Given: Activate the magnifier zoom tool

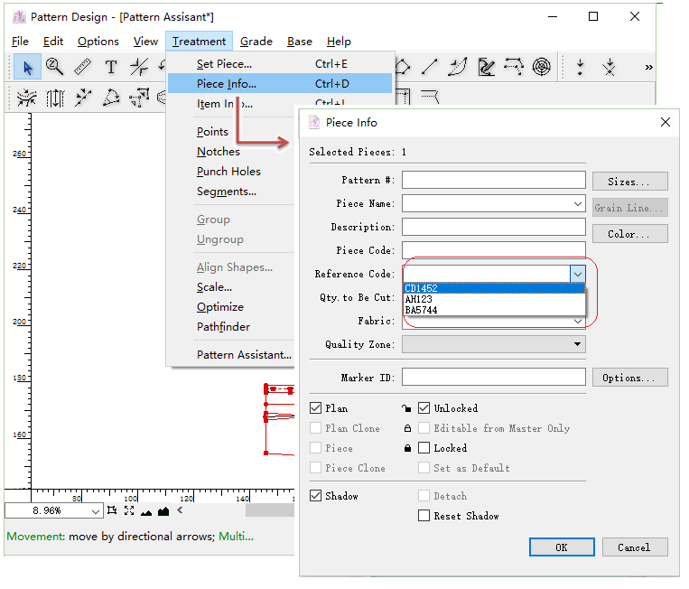Looking at the screenshot, I should pyautogui.click(x=55, y=67).
